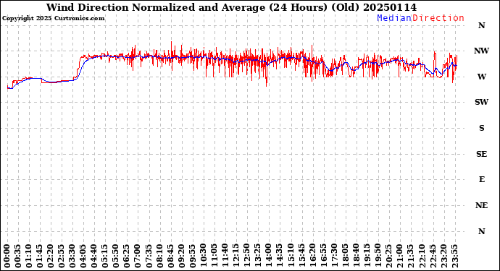Click the 10:30 time label
Image resolution: width=500 pixels, height=271 pixels.
click(203, 256)
